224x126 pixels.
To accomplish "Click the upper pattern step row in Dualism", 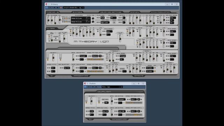I will click(134, 103).
